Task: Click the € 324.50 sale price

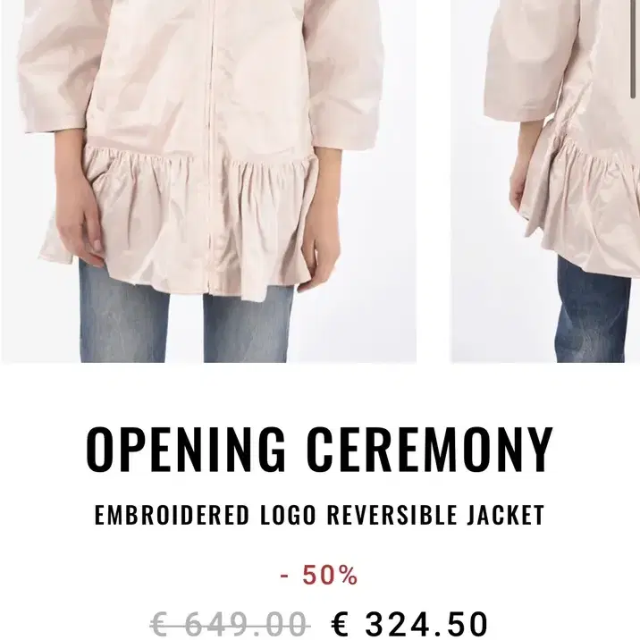Action: click(x=409, y=624)
